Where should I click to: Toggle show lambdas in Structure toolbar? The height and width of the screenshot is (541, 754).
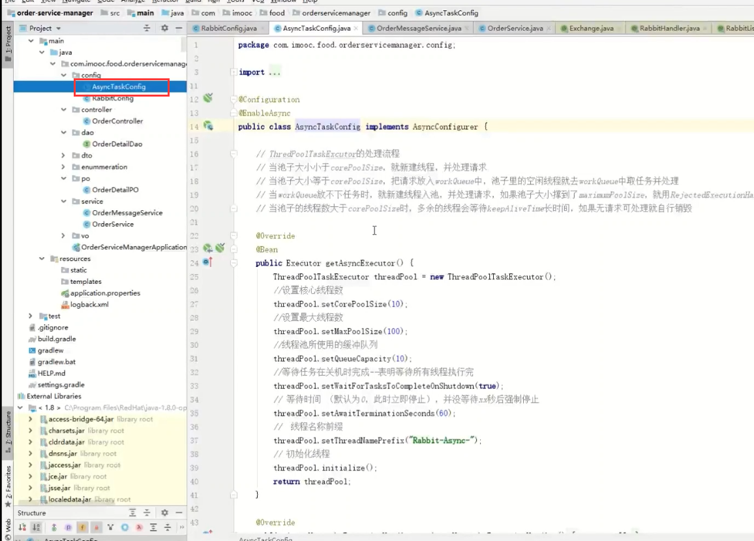pos(139,527)
